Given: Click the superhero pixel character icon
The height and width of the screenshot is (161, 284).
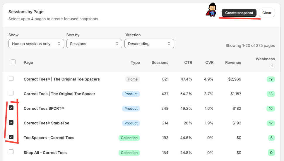Looking at the screenshot, I should [x=211, y=10].
